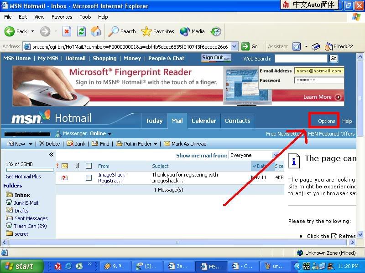Click Internet Explorer quick launch icon
The width and height of the screenshot is (365, 273).
pos(68,266)
